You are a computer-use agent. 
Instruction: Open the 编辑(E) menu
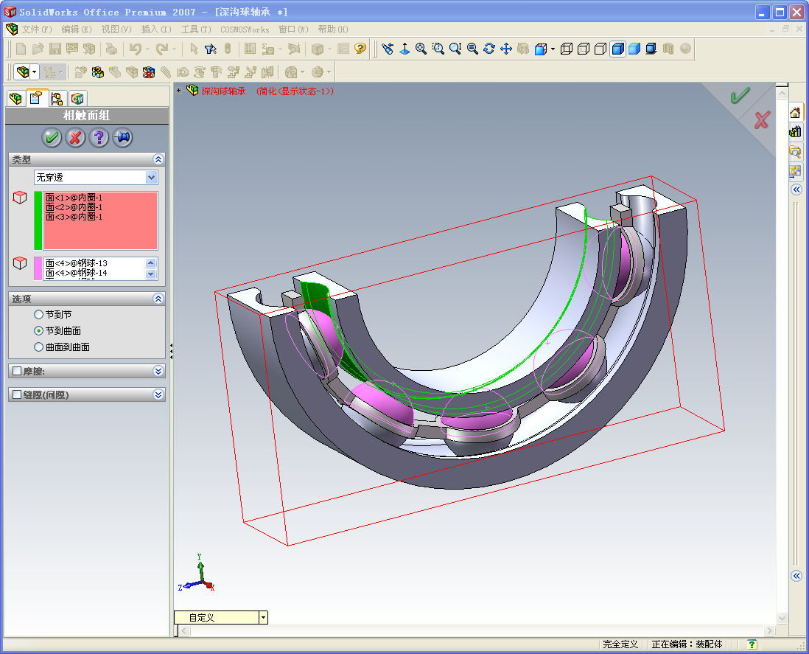[x=77, y=29]
